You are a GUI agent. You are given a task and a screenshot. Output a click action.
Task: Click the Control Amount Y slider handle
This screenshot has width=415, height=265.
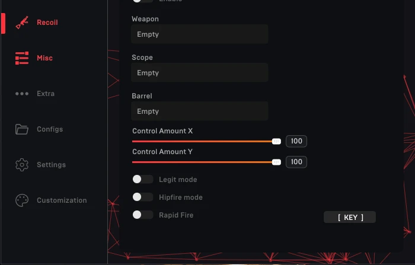(276, 162)
